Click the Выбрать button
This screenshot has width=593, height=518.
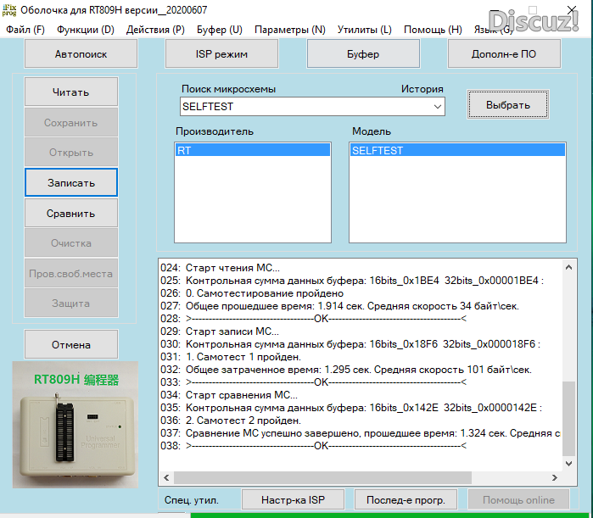coord(507,105)
